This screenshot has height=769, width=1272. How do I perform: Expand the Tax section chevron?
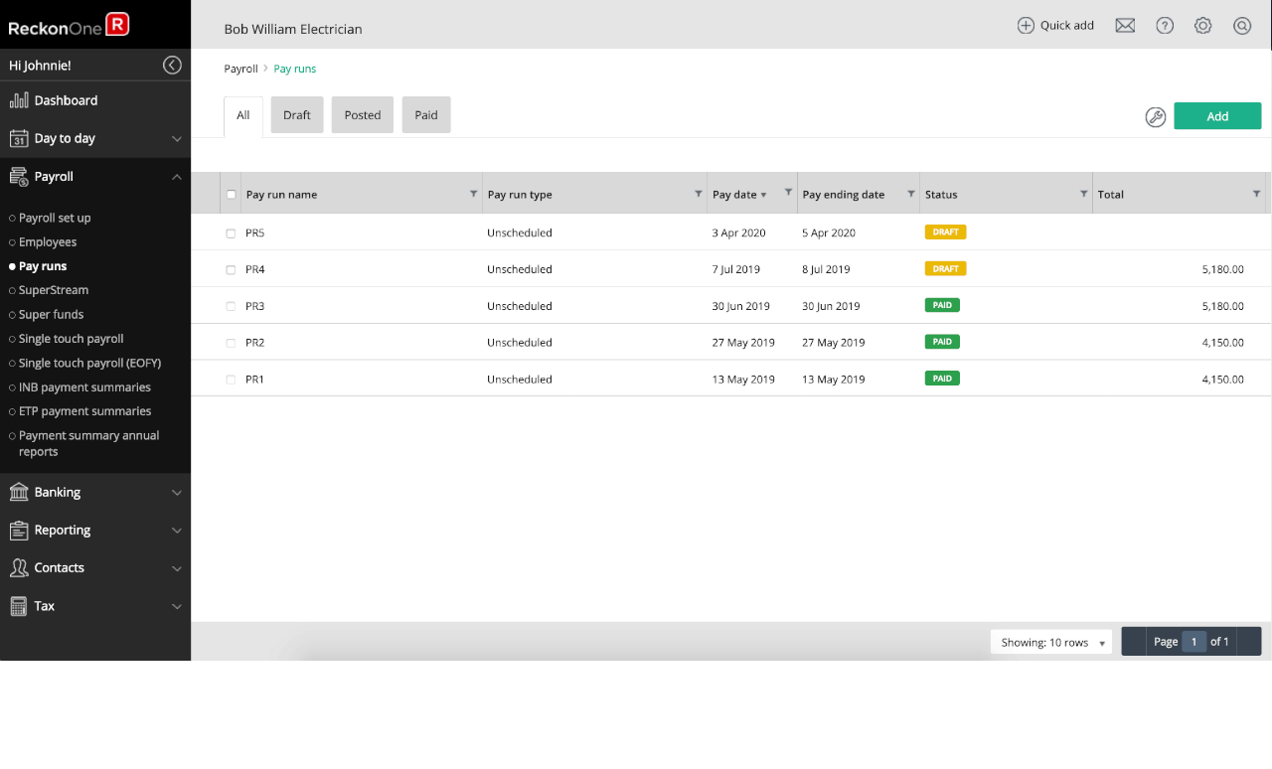click(x=177, y=606)
